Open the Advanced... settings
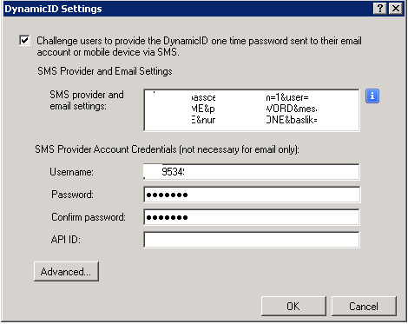The image size is (408, 324). click(x=66, y=271)
